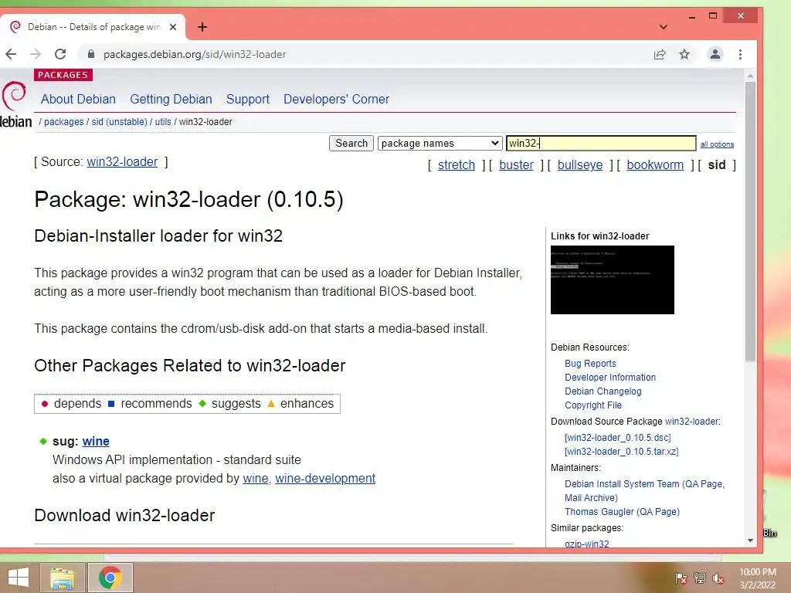791x593 pixels.
Task: Open Action Center flag tray icon
Action: point(681,578)
